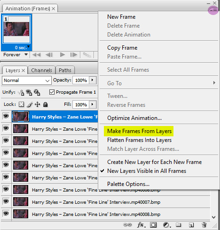Select frame 1 thumbnail in Animation panel
The width and height of the screenshot is (220, 230).
16,30
